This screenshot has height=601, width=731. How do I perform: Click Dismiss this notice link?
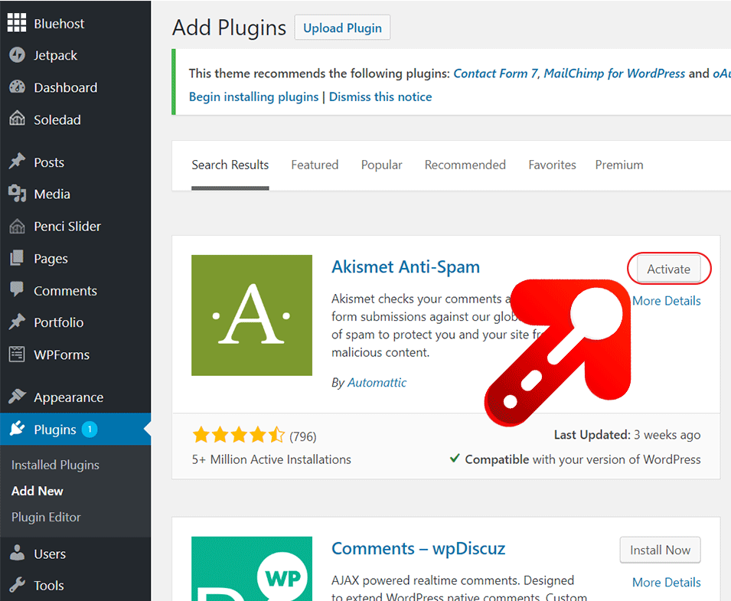tap(380, 97)
